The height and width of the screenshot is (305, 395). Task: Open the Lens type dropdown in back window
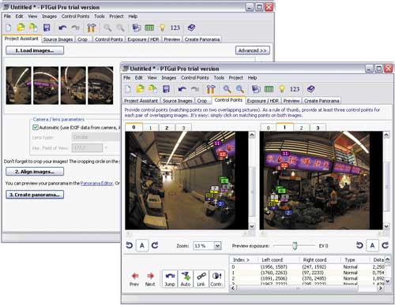(96, 137)
